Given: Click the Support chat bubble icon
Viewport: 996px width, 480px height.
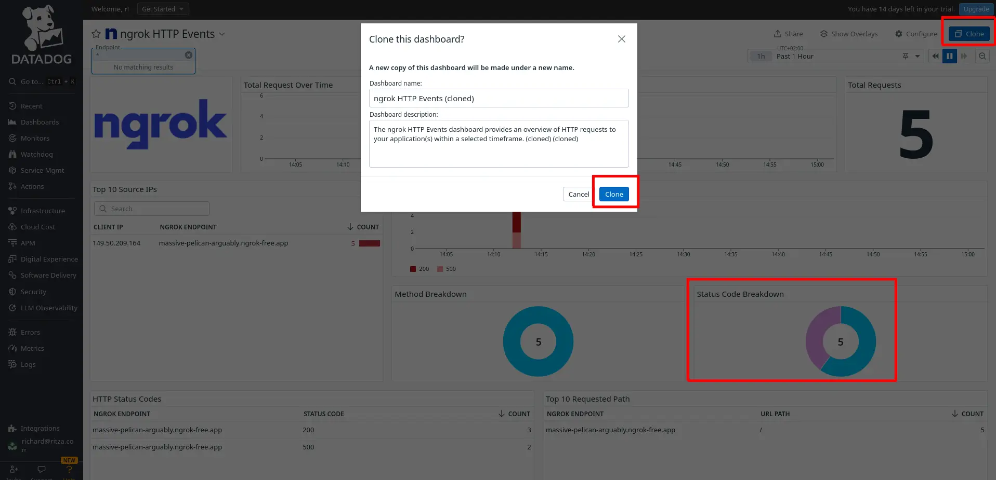Looking at the screenshot, I should click(42, 469).
